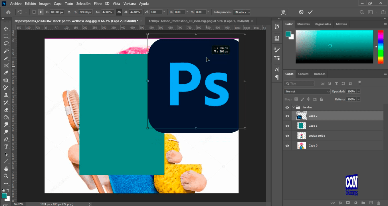This screenshot has height=206, width=388.
Task: Click the hue slider in Color panel
Action: (381, 47)
